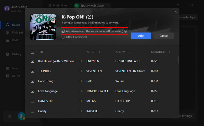Click the music video icon for THUNDER
The width and height of the screenshot is (204, 126).
point(80,71)
